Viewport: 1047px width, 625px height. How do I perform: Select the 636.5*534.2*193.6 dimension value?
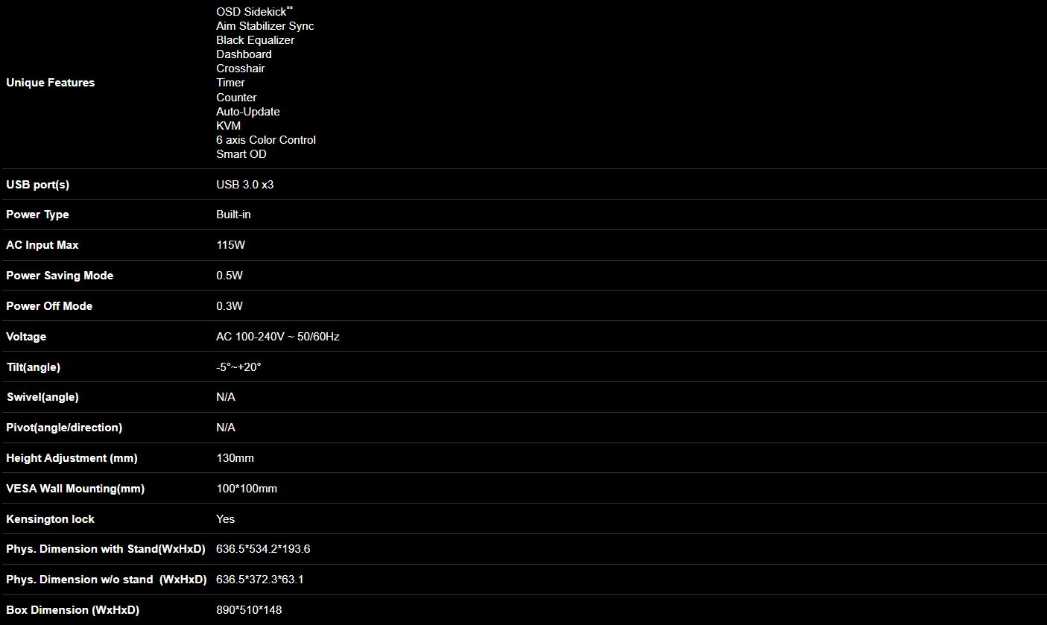click(262, 549)
